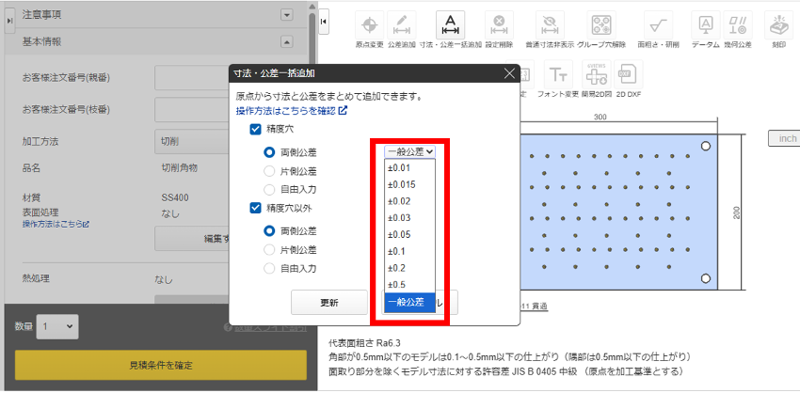Uncheck the 精度穴以外 checkbox

tap(256, 209)
